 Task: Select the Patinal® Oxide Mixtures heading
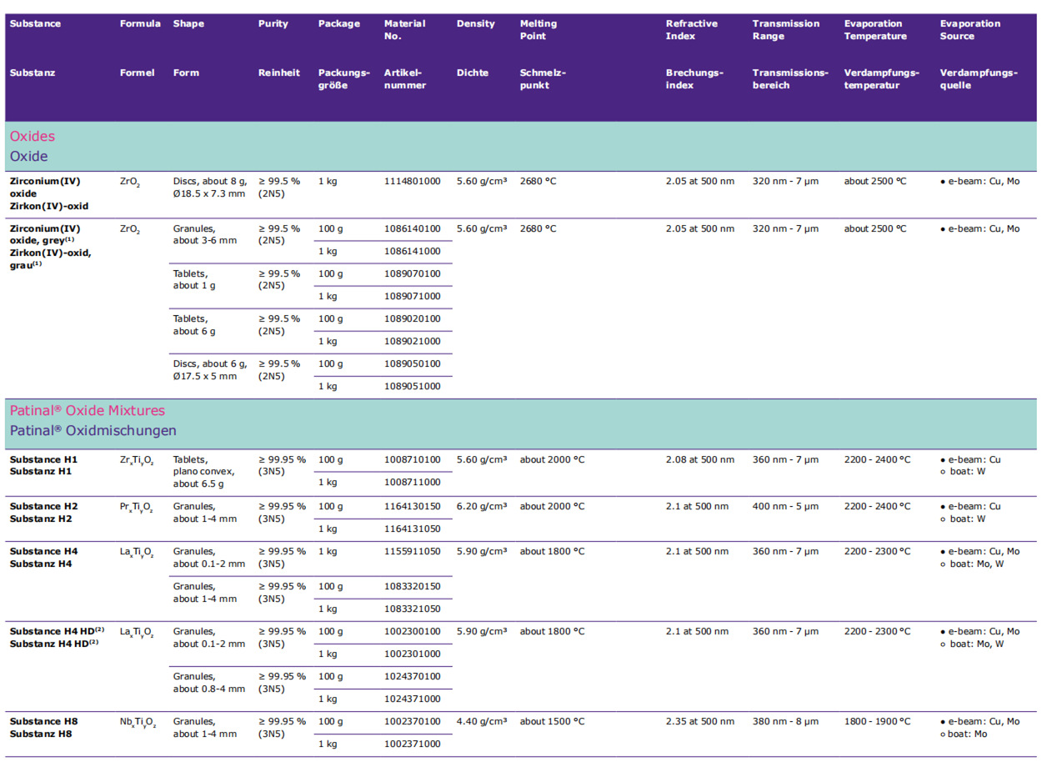88,410
